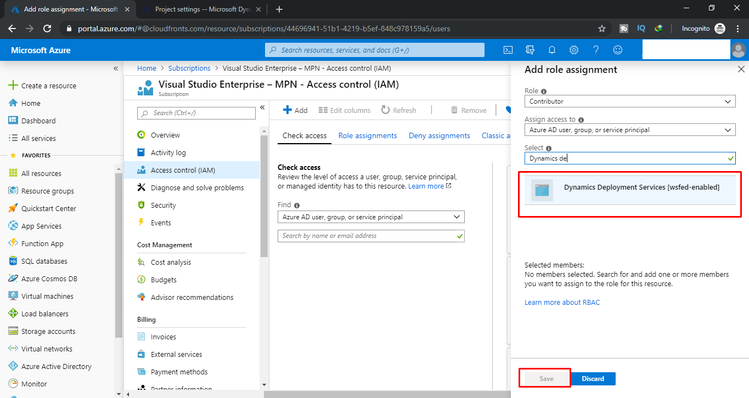Click Edit columns in toolbar

coord(345,110)
